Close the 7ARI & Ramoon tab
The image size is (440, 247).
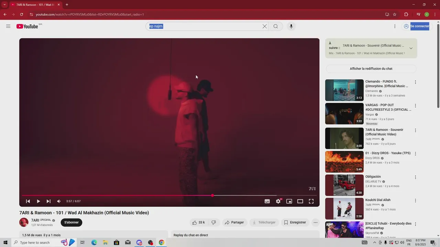(58, 5)
